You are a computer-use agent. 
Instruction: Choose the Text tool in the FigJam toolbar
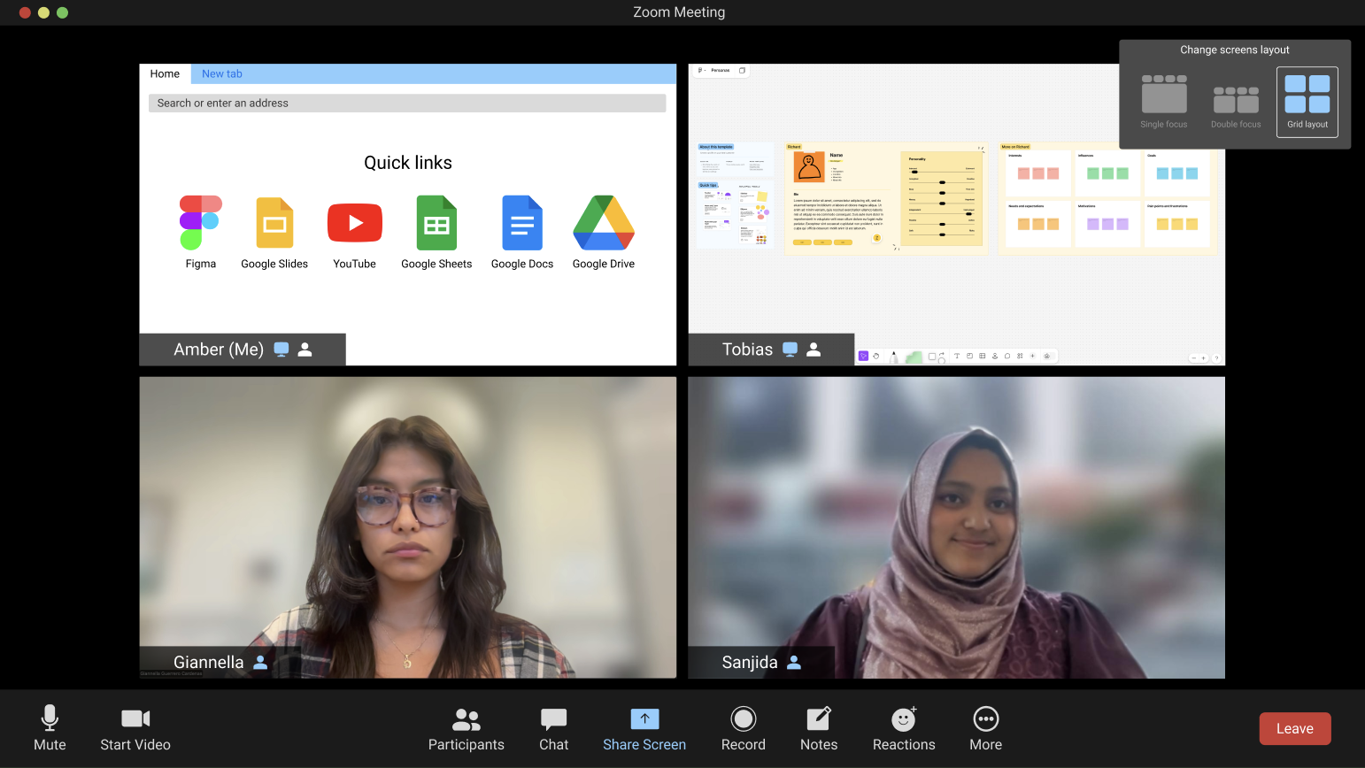coord(957,356)
